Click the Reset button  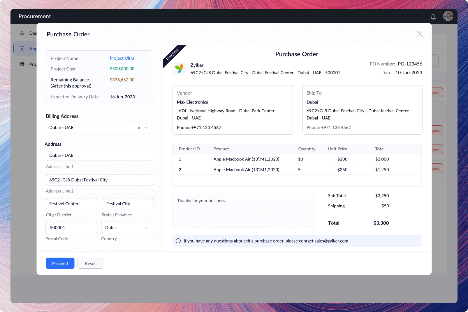(x=90, y=263)
